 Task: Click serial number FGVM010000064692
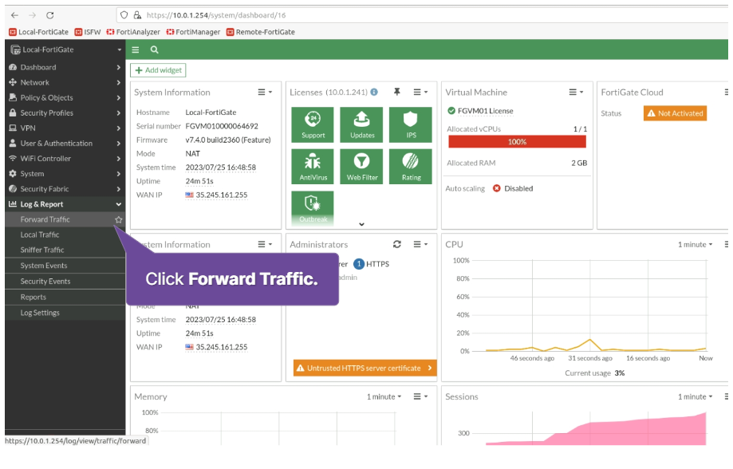(x=222, y=126)
